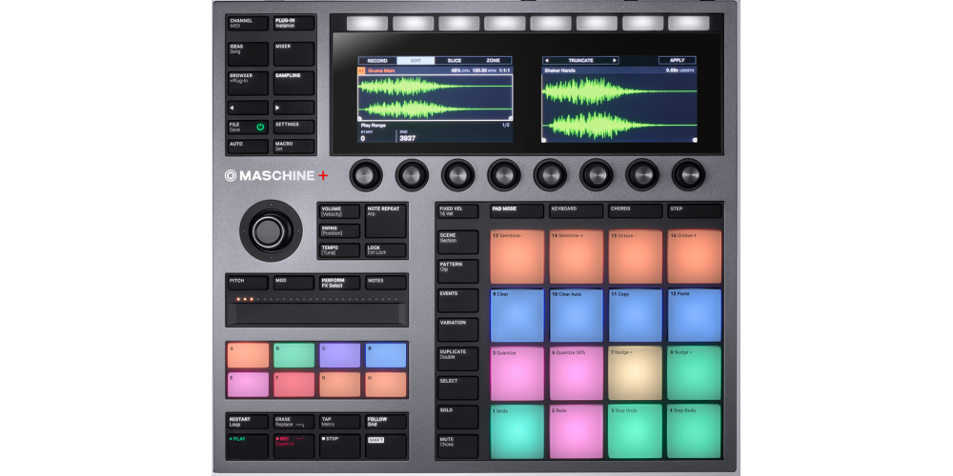Select the ZONE tab on screen

pyautogui.click(x=493, y=61)
